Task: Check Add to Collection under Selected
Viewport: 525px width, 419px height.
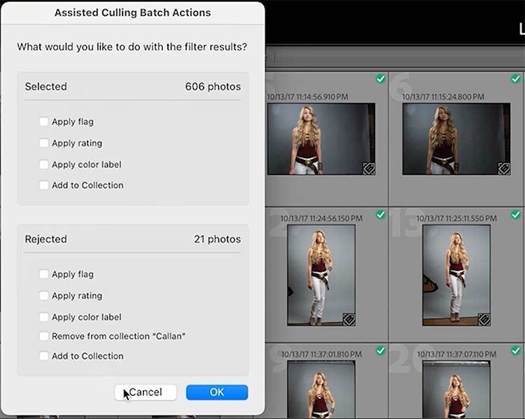Action: coord(44,185)
